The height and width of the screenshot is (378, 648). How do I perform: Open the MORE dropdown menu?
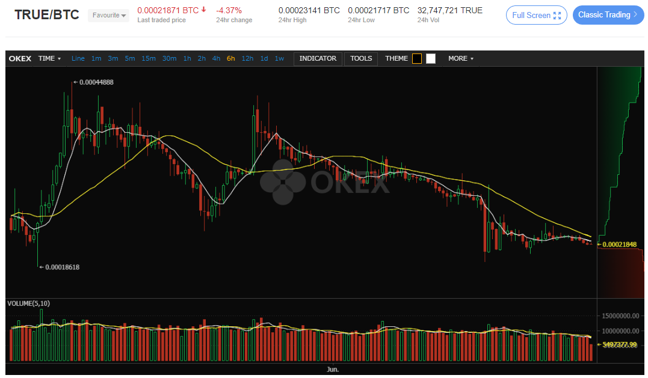[460, 59]
